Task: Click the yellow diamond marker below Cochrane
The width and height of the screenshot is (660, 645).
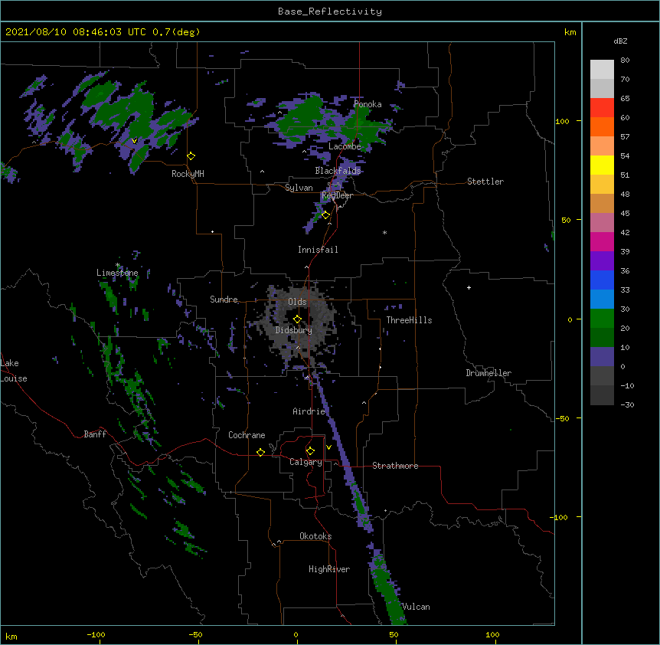Action: (x=260, y=452)
